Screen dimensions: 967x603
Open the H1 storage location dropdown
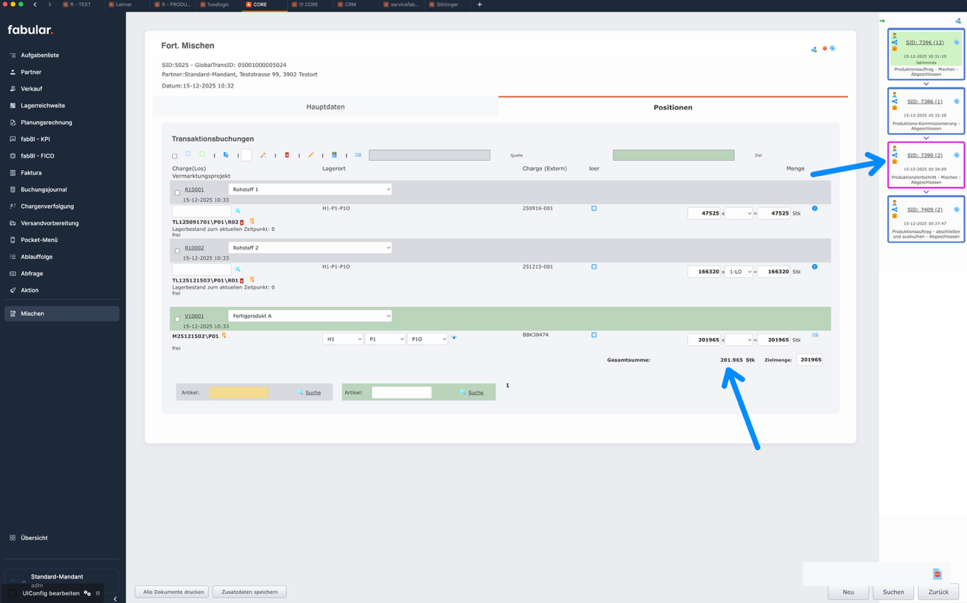342,340
